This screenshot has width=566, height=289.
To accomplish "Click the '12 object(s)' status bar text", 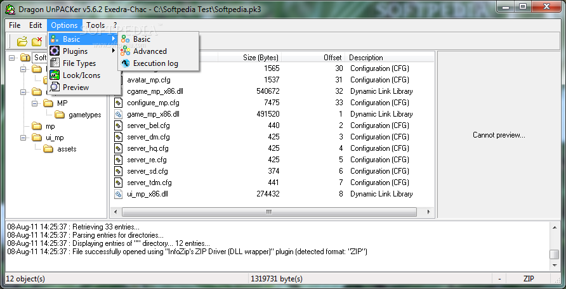I will click(x=25, y=279).
